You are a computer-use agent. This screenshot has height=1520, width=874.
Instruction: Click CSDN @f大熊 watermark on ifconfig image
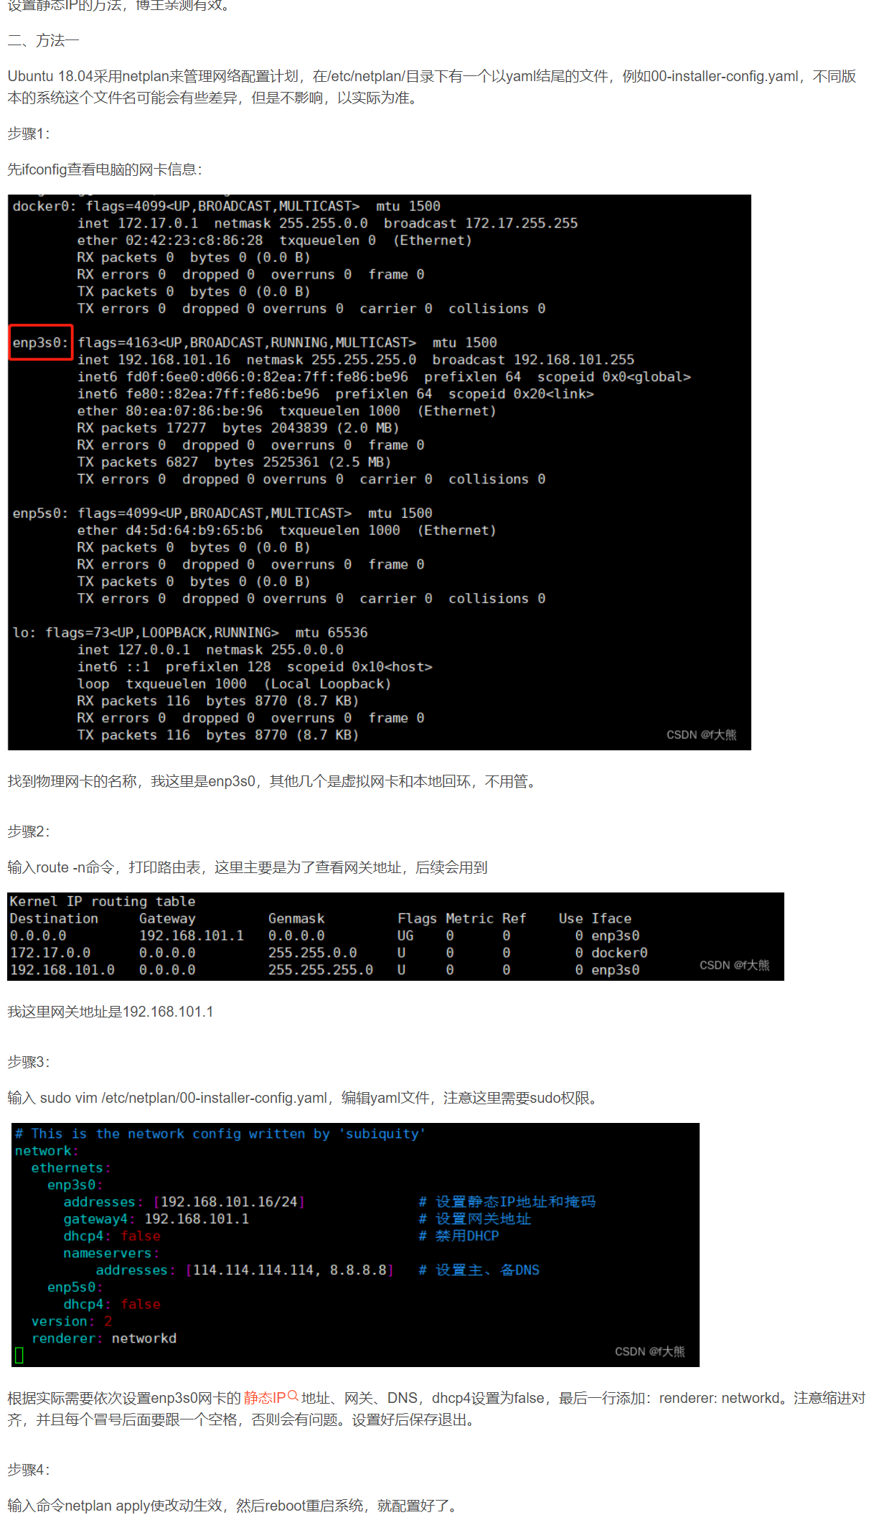pyautogui.click(x=701, y=735)
